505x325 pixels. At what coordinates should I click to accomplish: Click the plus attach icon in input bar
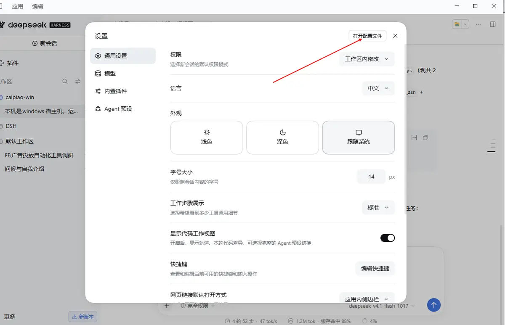pyautogui.click(x=167, y=306)
